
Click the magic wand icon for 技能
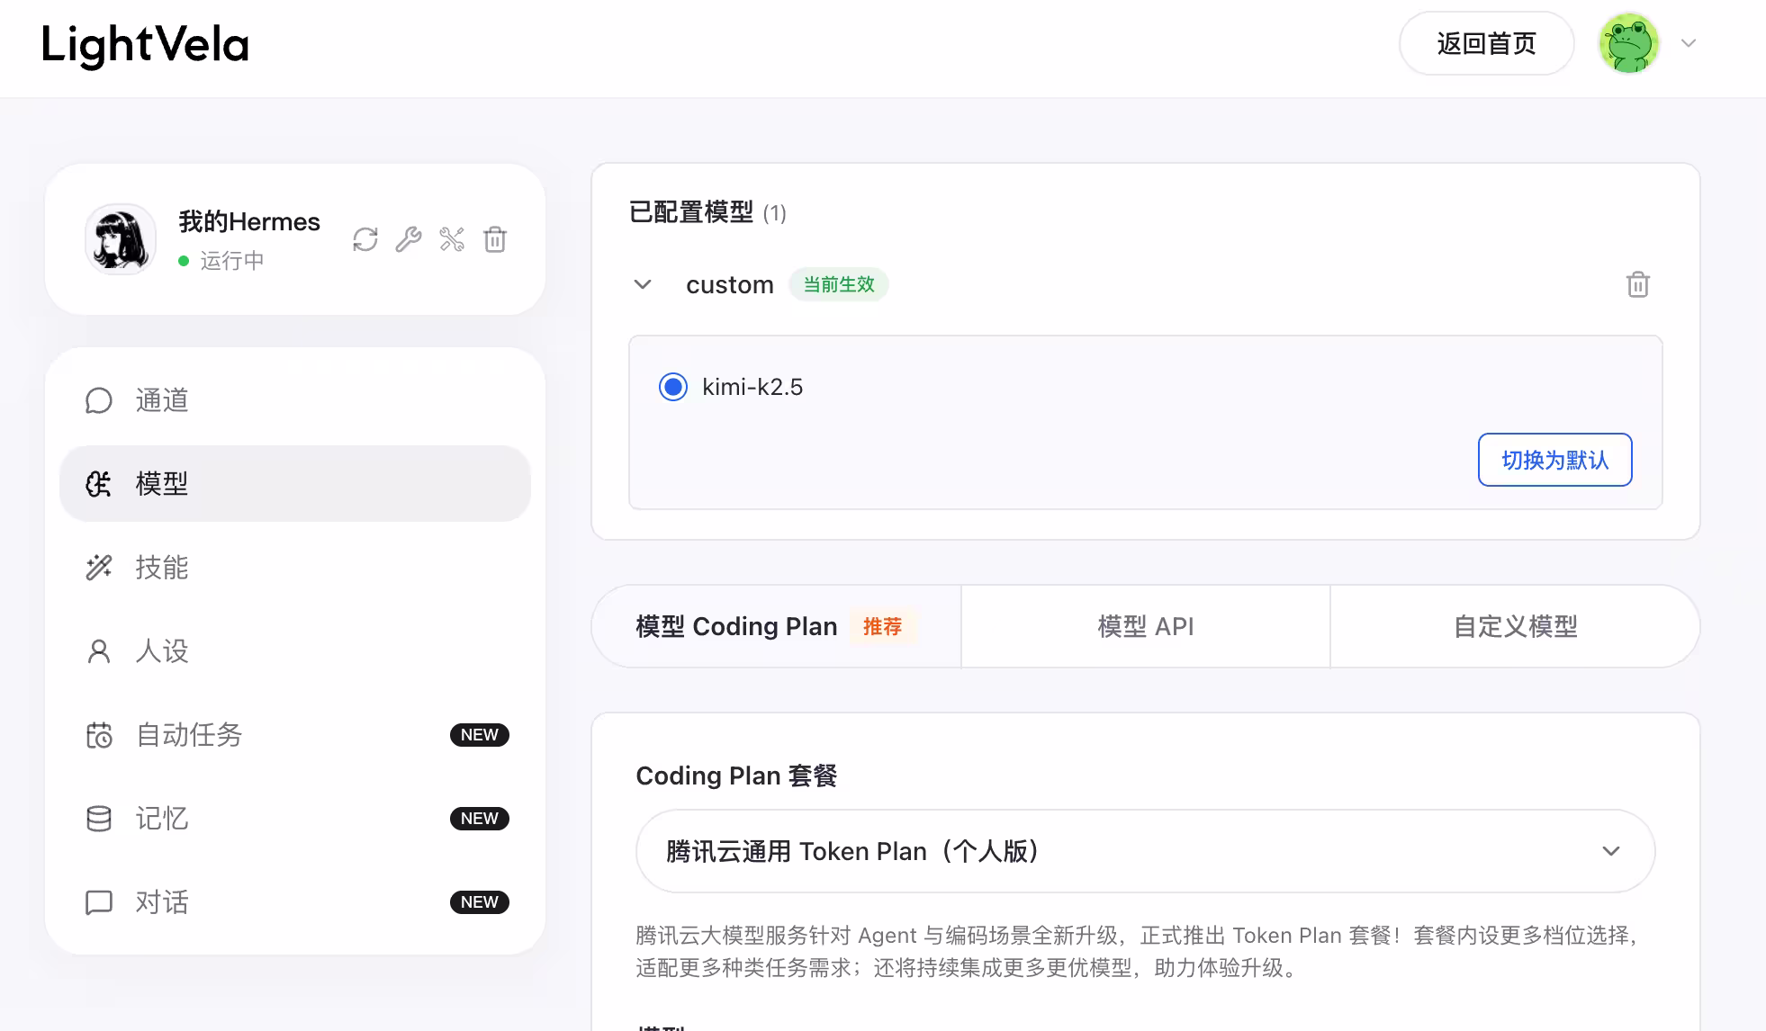pos(99,568)
